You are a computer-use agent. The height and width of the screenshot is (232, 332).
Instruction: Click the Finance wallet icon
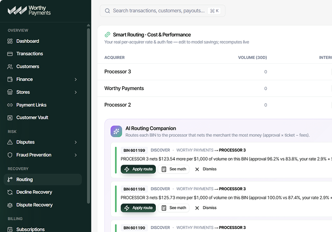coord(10,79)
